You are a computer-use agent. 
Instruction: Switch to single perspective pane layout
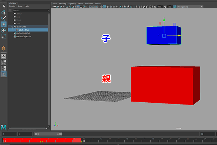pyautogui.click(x=4, y=56)
